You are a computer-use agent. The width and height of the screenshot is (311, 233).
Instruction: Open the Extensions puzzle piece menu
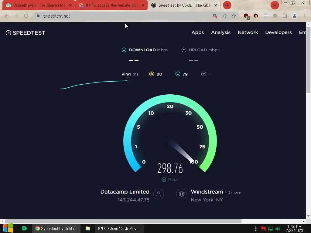tap(275, 16)
